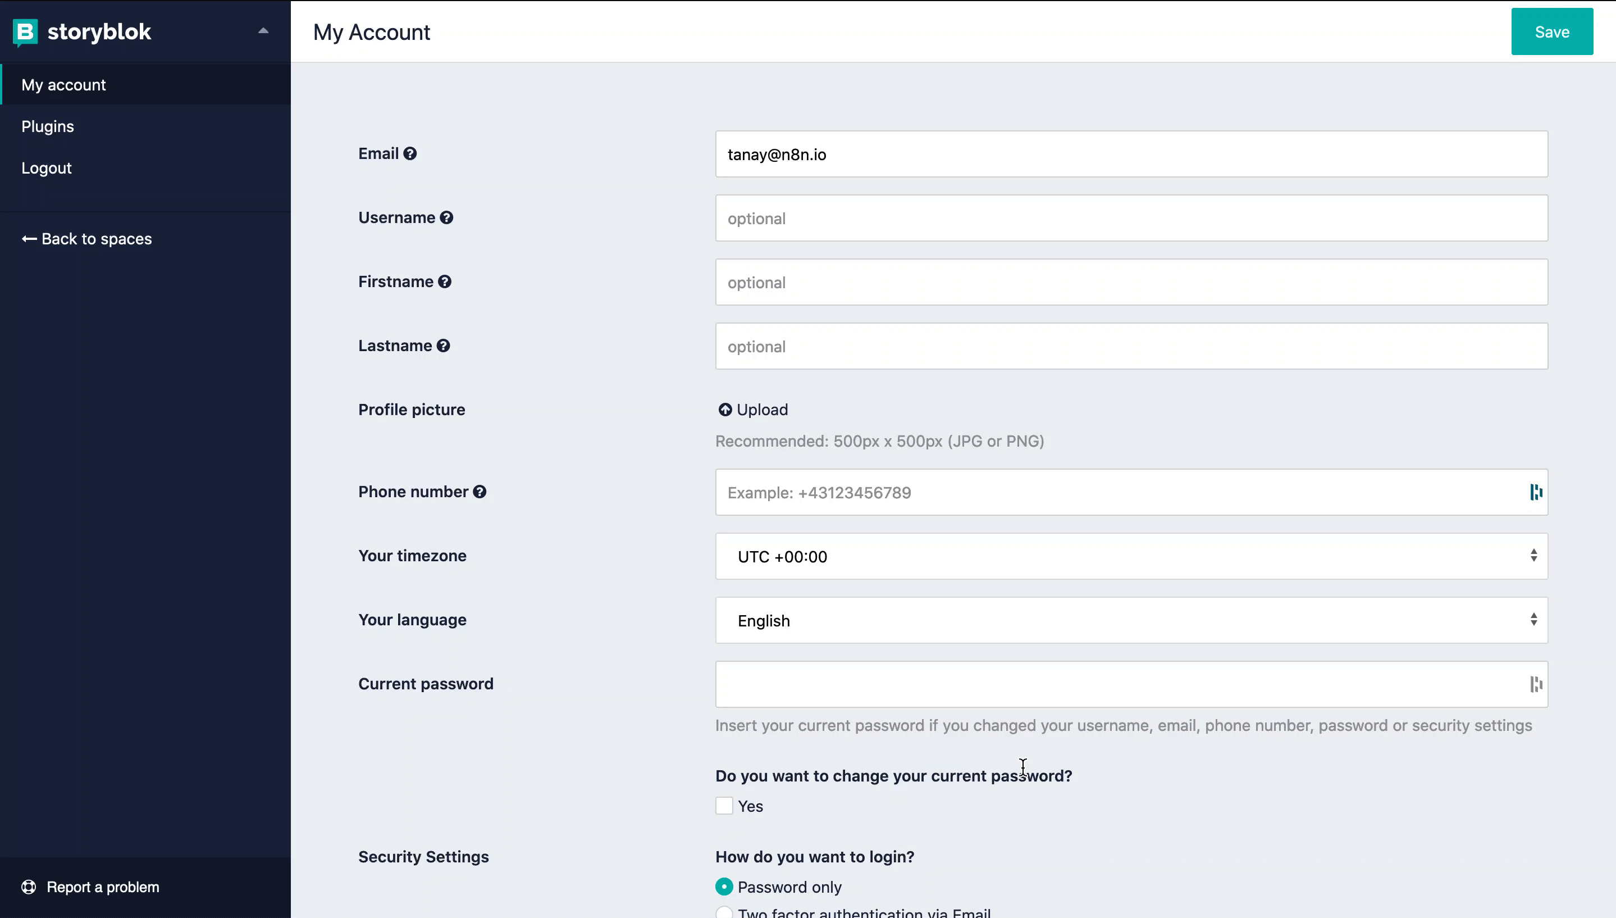The width and height of the screenshot is (1616, 918).
Task: Click the Lastname help question mark
Action: [x=443, y=346]
